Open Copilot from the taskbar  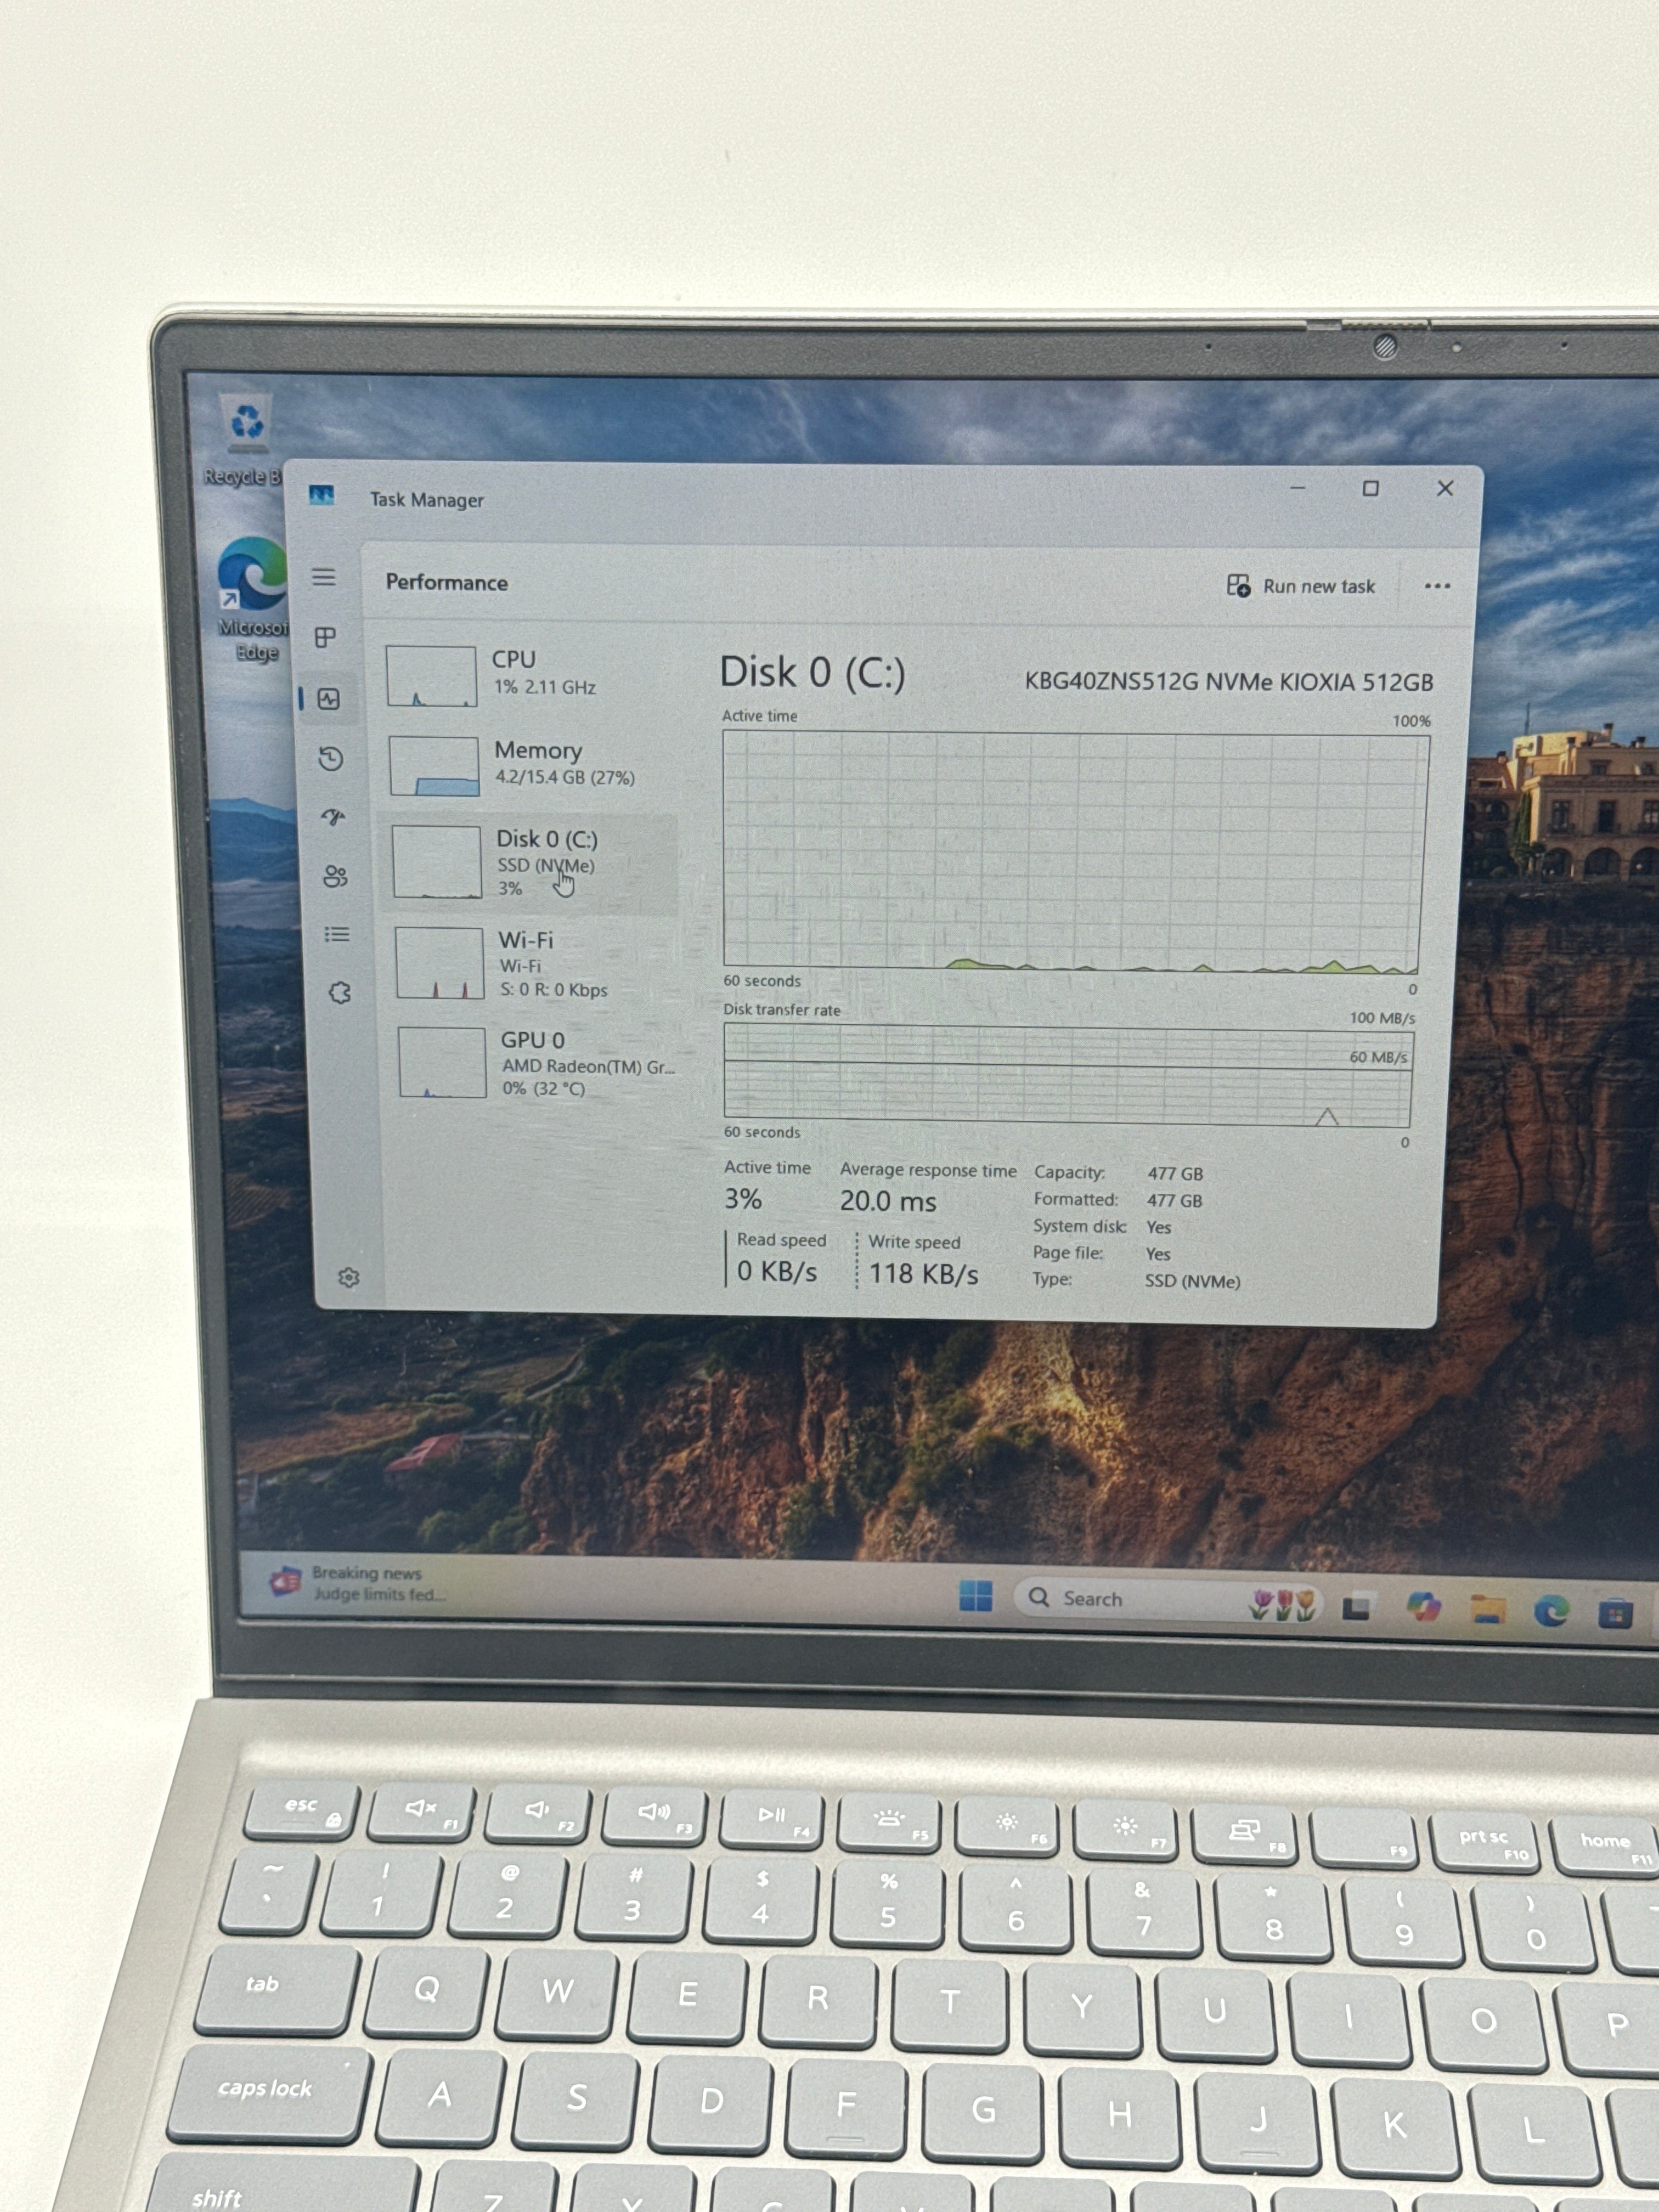point(1423,1607)
